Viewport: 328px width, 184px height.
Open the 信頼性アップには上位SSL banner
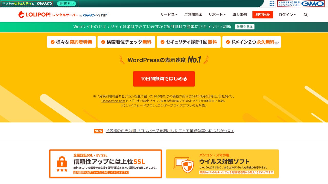click(106, 164)
